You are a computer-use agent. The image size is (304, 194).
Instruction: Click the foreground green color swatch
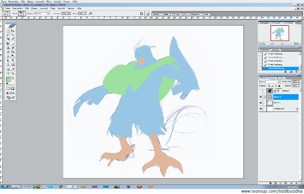[9, 80]
